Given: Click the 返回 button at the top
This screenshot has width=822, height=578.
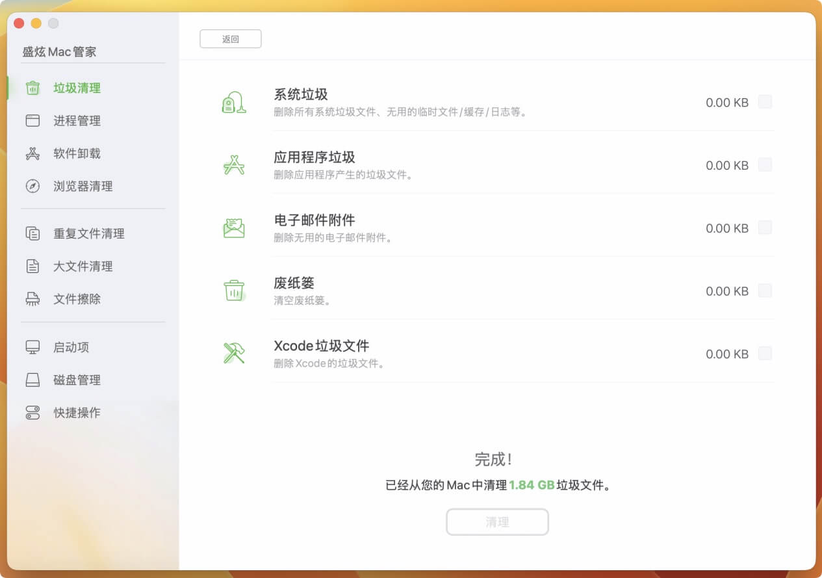Looking at the screenshot, I should coord(231,38).
